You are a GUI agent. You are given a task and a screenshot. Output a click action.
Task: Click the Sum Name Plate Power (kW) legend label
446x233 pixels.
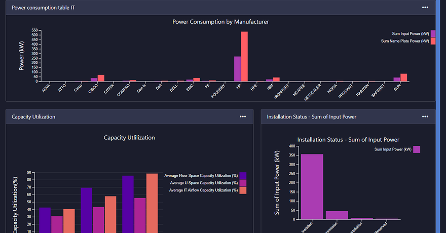(x=405, y=41)
